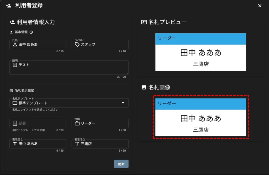
Task: Expand the 名札テンプレート dropdown arrow
Action: pos(123,103)
